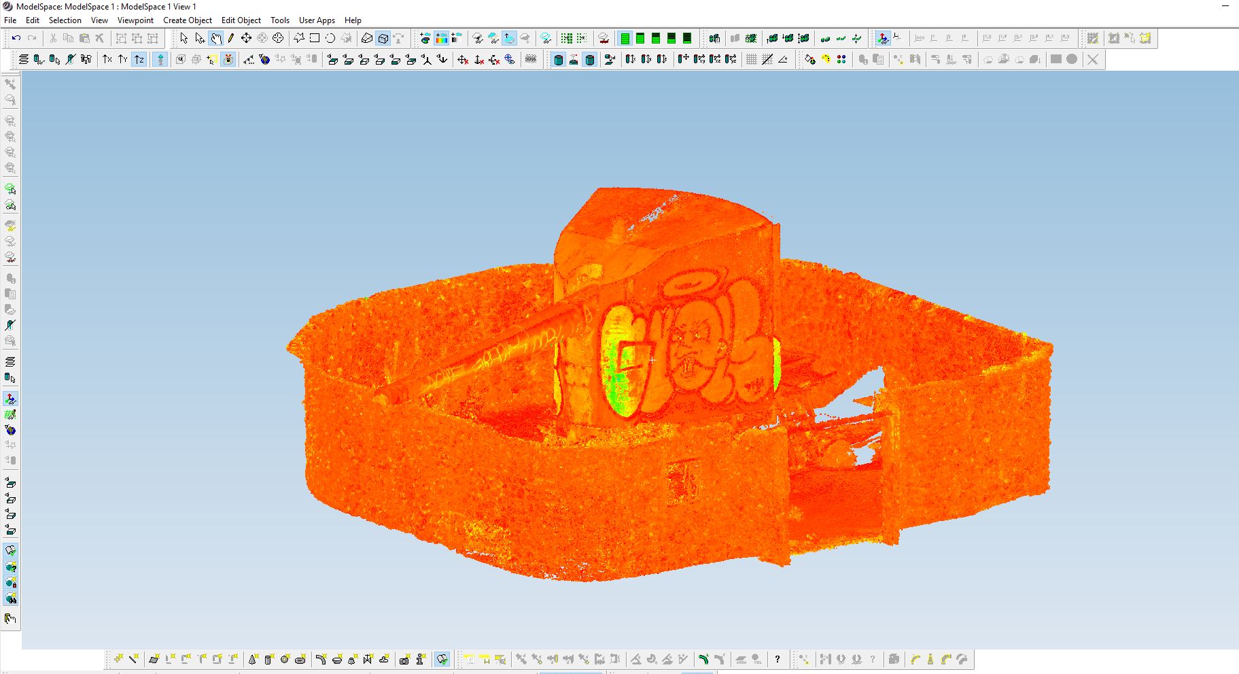The height and width of the screenshot is (674, 1239).
Task: Click the Redo arrow icon
Action: pyautogui.click(x=32, y=38)
